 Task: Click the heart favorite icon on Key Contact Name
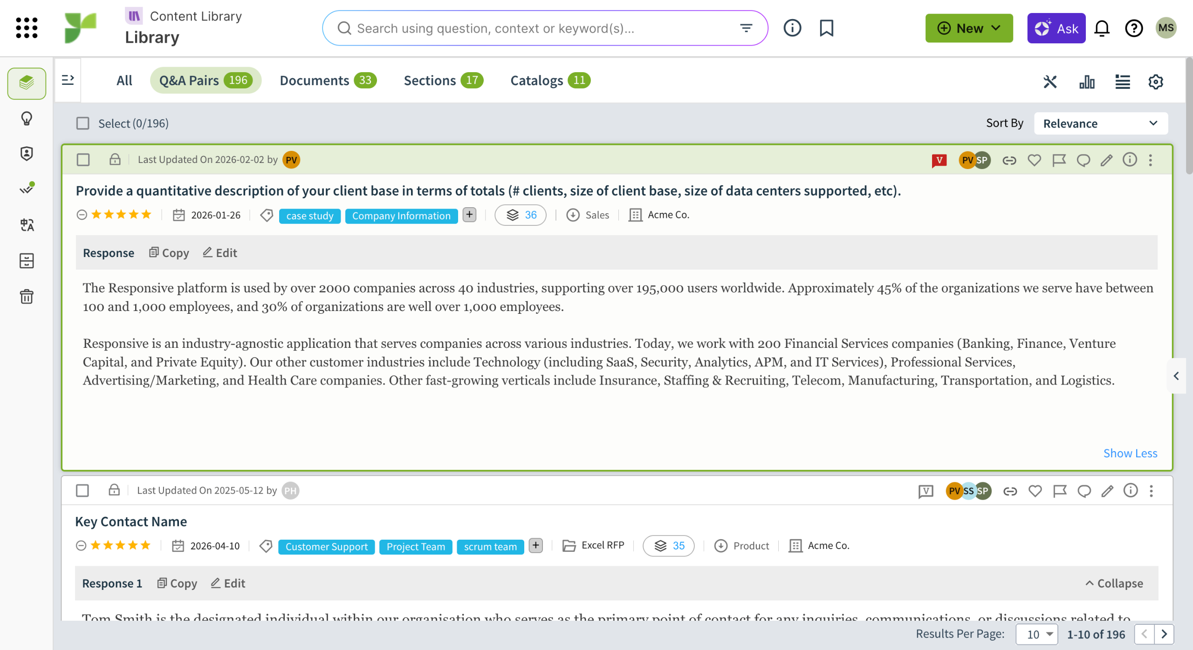(x=1035, y=491)
